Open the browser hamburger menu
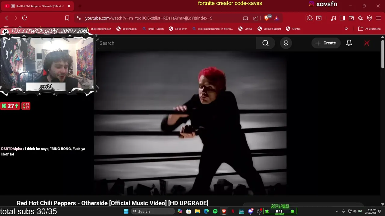This screenshot has width=385, height=216. point(378,18)
